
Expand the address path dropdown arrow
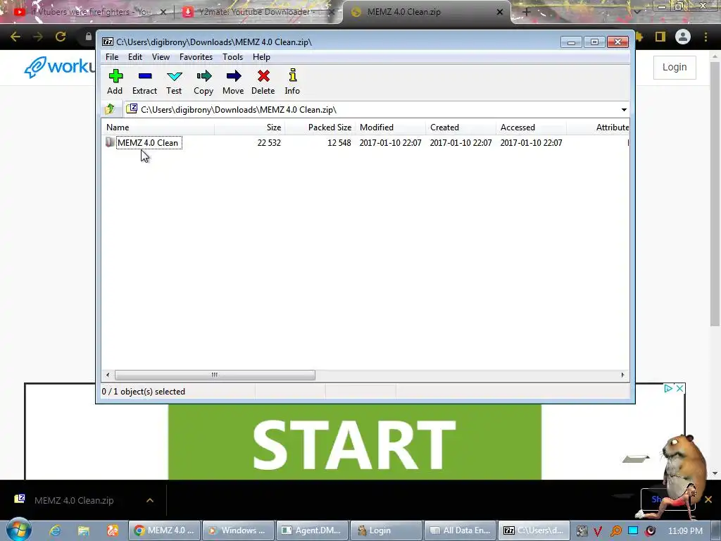[624, 109]
